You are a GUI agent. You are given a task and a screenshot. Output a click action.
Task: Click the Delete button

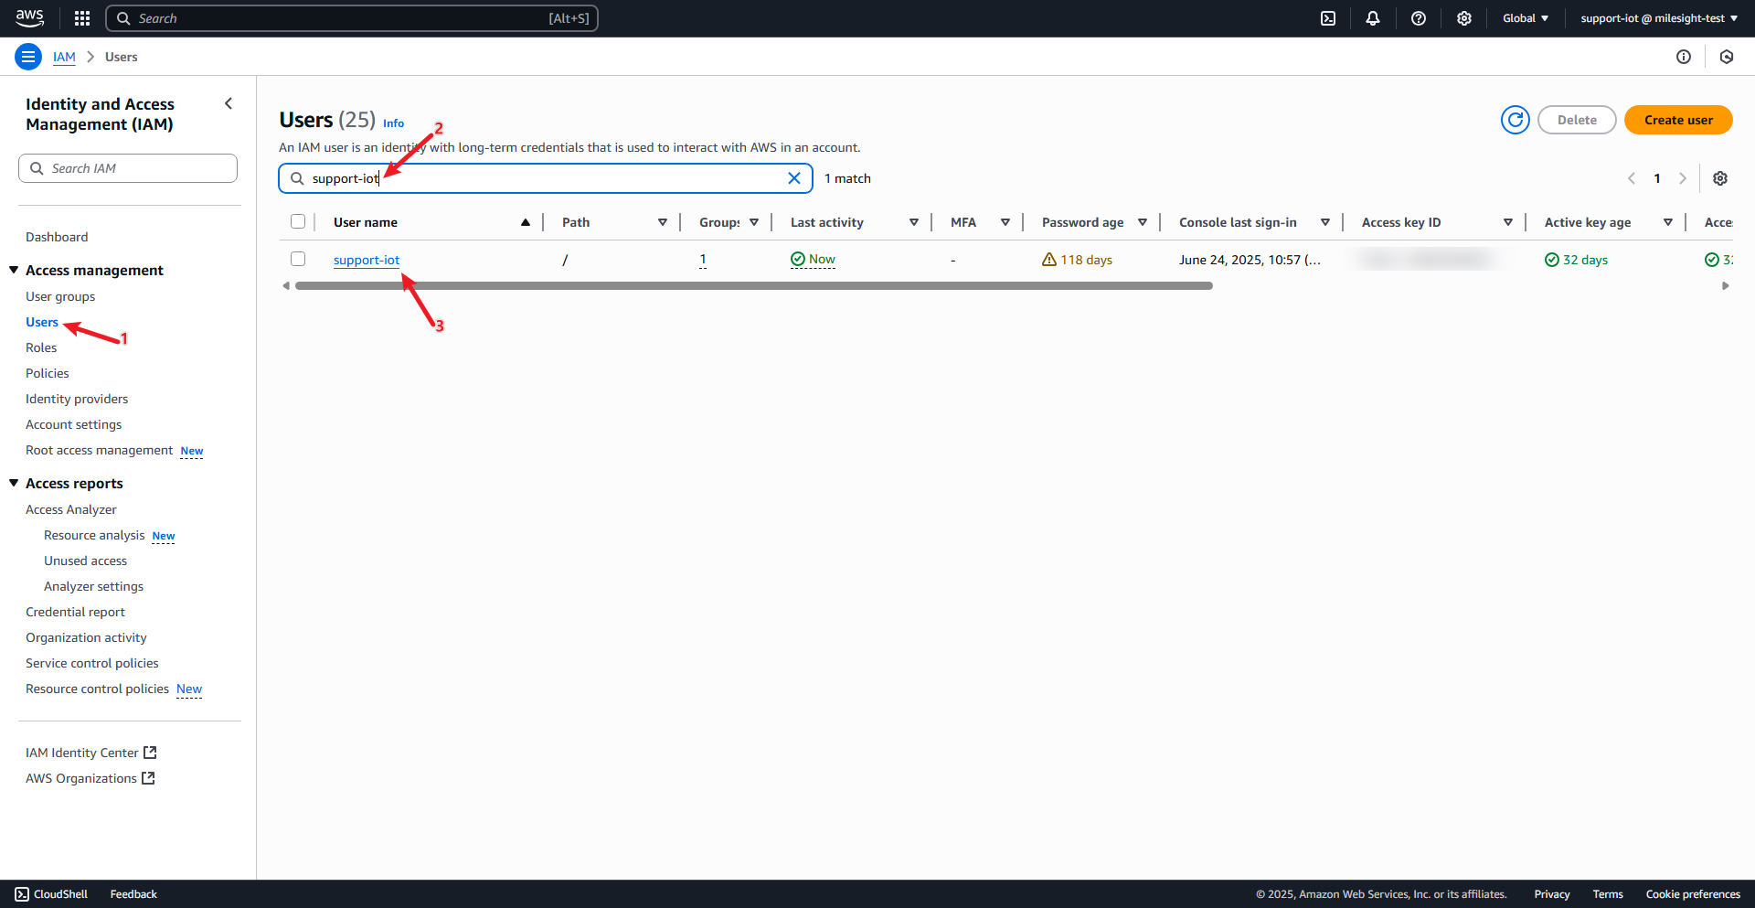coord(1577,120)
